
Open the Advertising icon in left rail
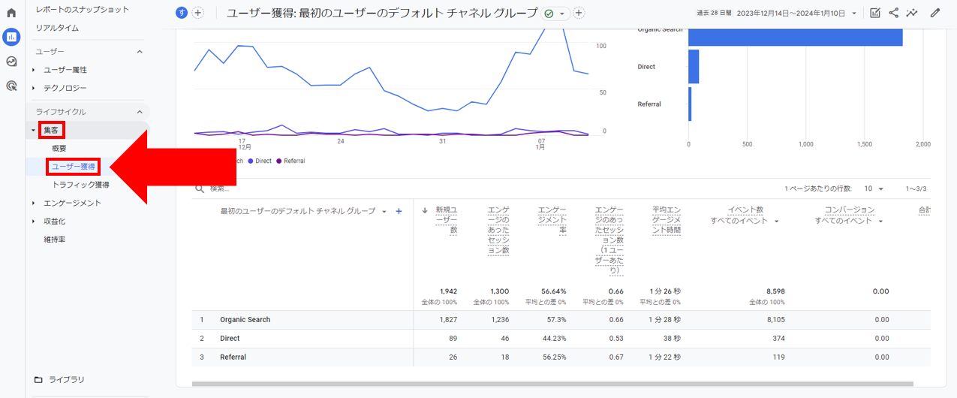coord(11,86)
